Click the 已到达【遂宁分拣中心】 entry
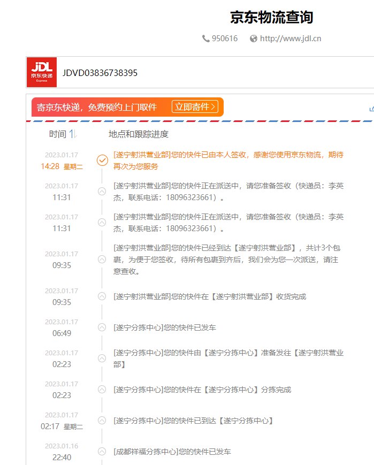This screenshot has width=374, height=465. tap(193, 421)
